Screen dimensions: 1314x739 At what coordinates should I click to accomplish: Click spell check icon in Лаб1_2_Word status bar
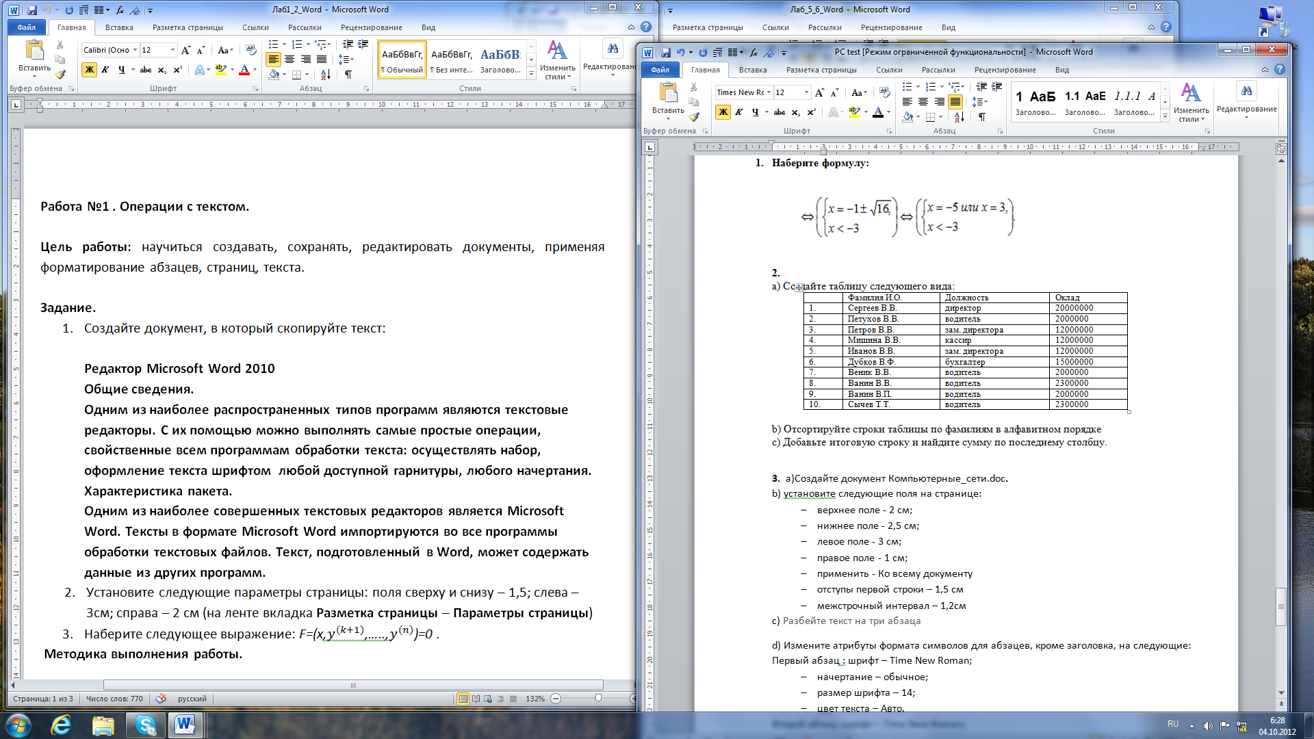(x=161, y=699)
